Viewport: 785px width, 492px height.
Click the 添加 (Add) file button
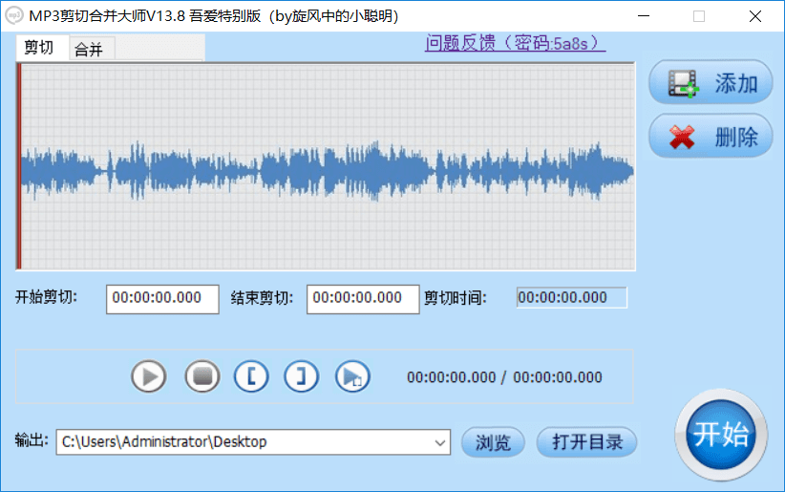tap(711, 84)
